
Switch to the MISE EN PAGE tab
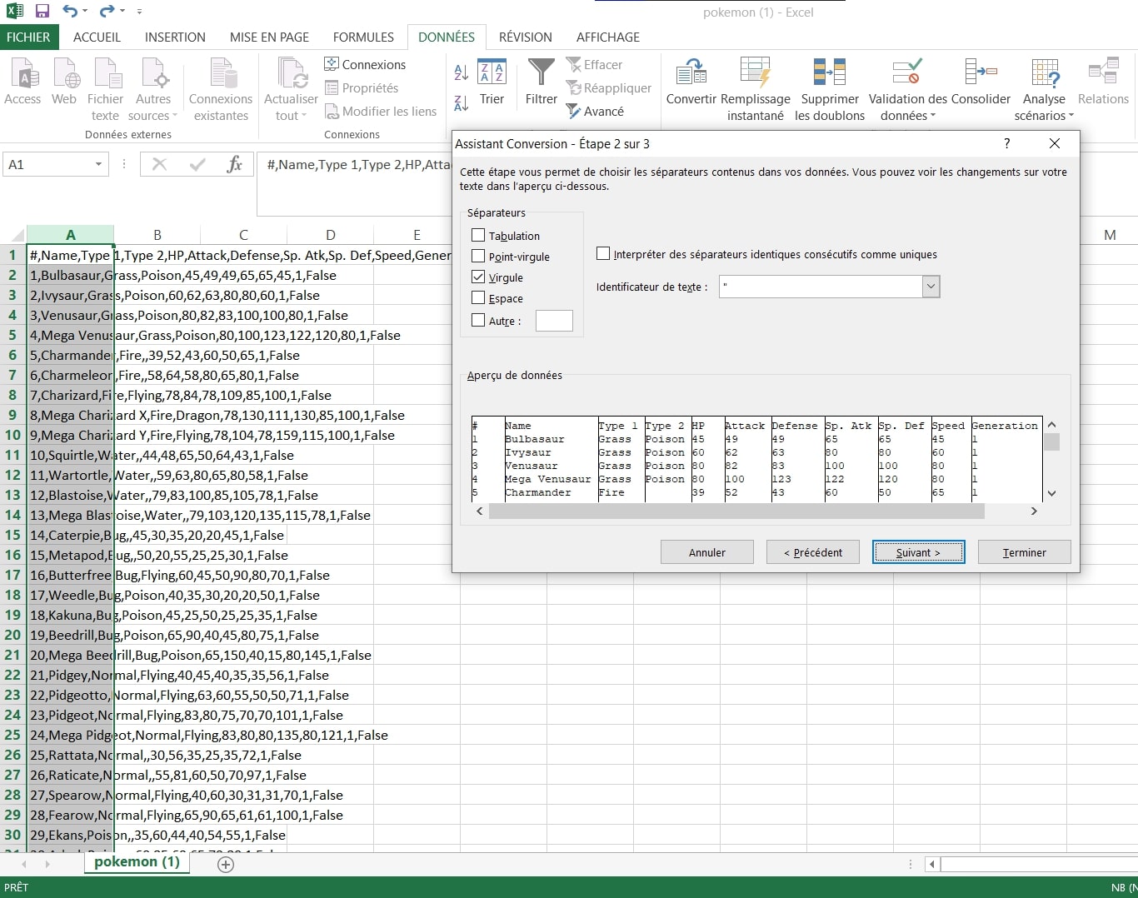click(269, 37)
